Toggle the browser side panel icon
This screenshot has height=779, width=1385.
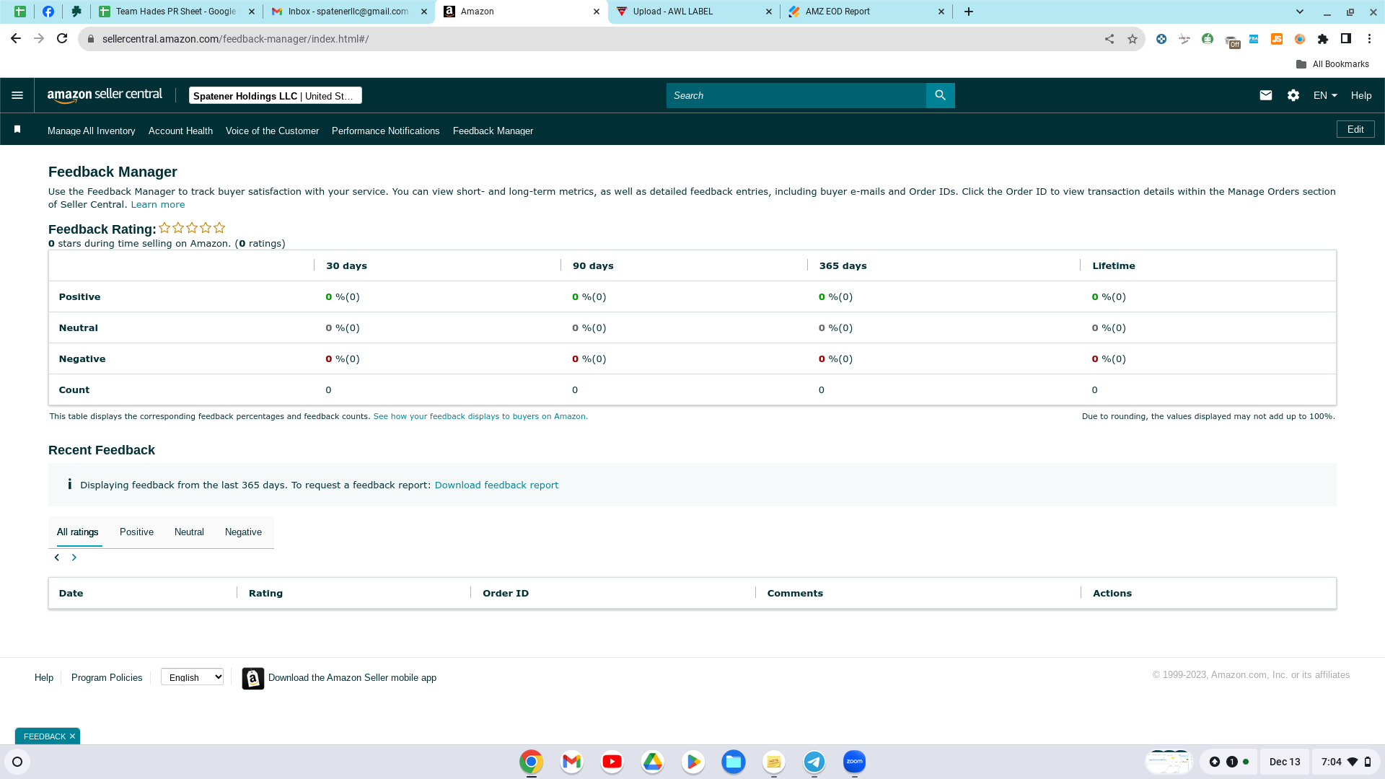pyautogui.click(x=1346, y=39)
